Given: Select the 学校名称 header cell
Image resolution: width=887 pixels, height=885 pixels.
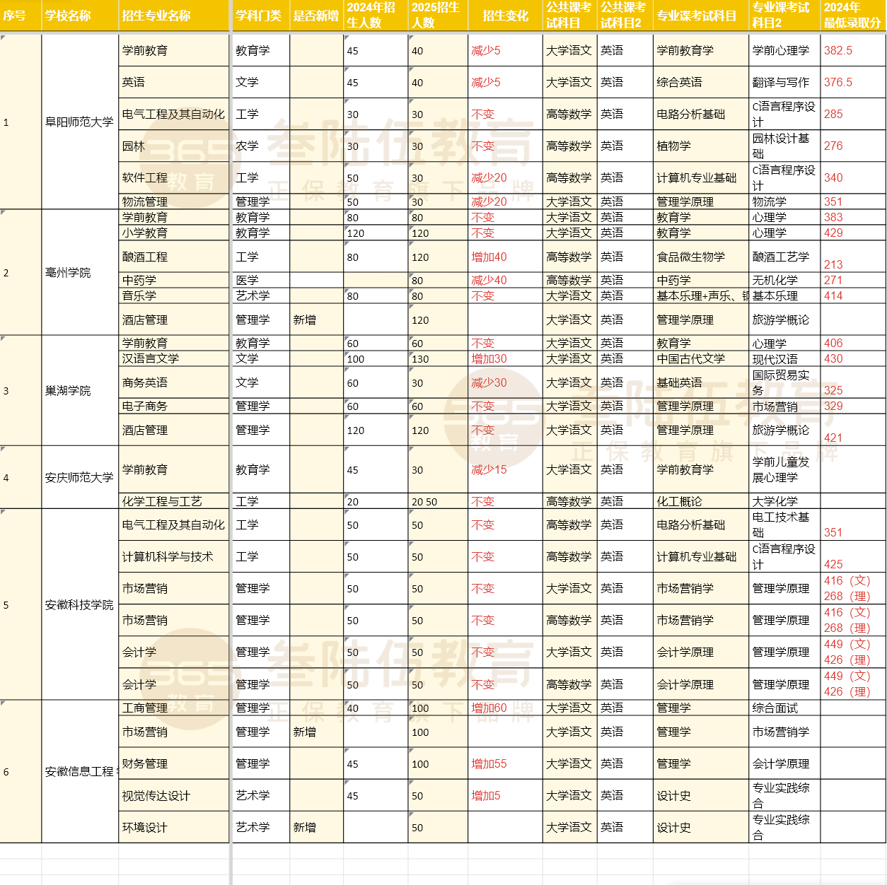Looking at the screenshot, I should (79, 16).
